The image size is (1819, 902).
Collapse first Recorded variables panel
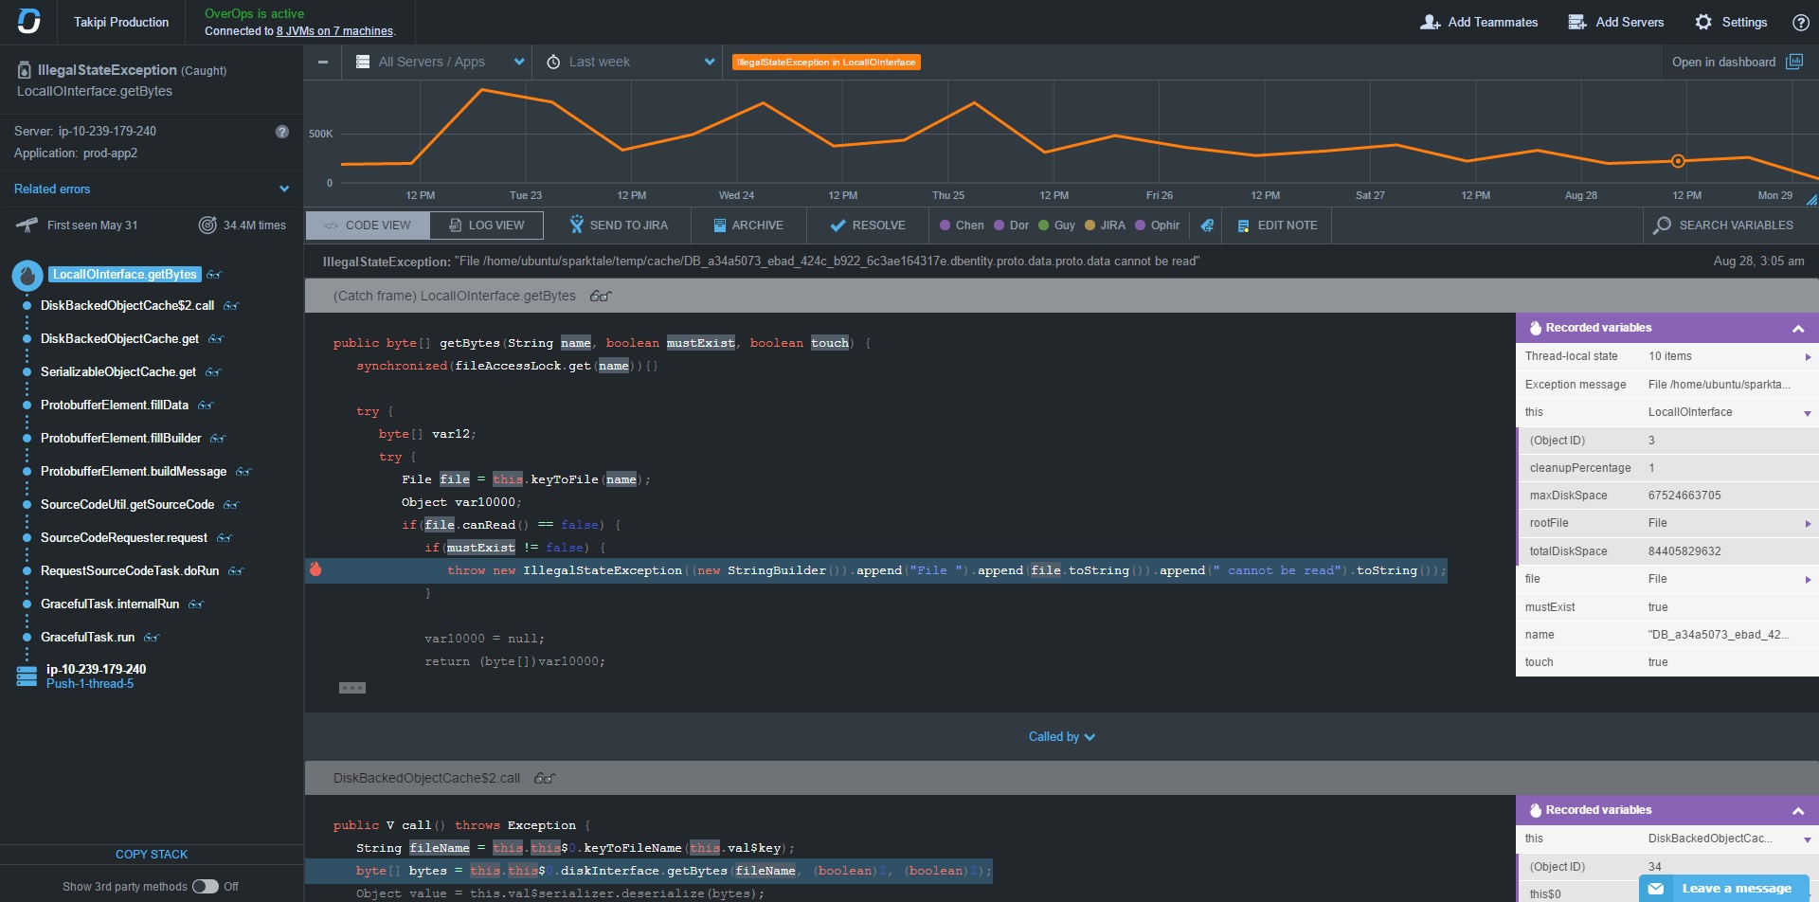[x=1798, y=329]
